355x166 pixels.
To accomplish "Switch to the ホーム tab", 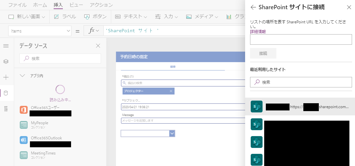I will click(x=40, y=5).
